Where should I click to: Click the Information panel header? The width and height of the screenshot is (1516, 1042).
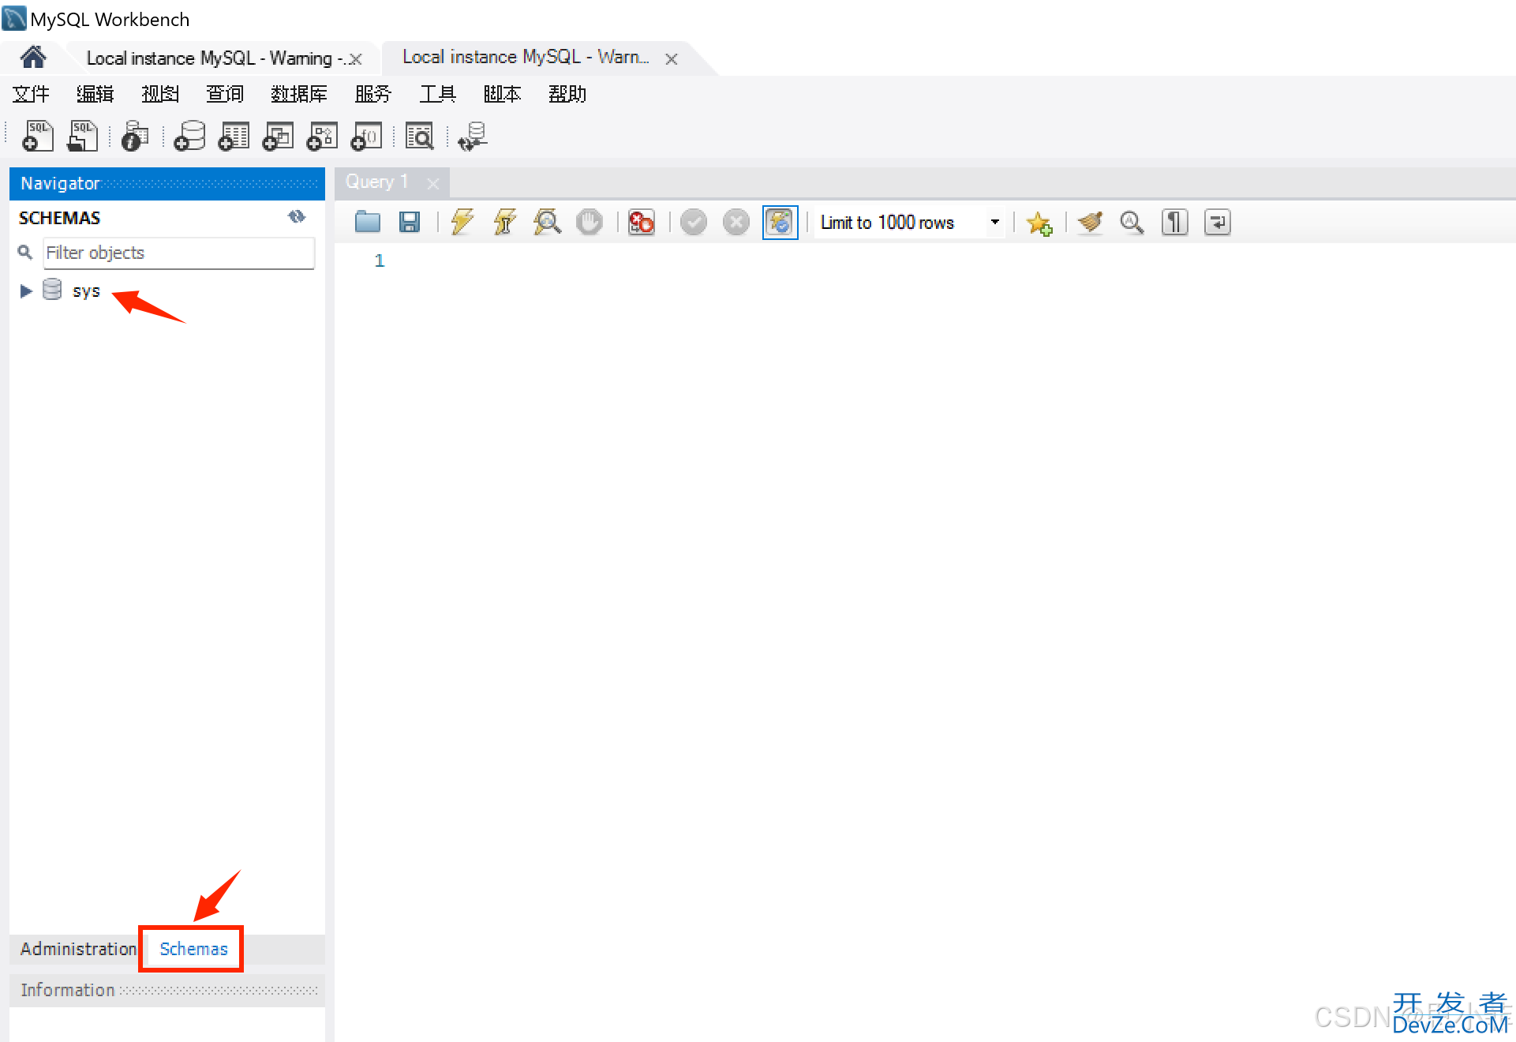pos(167,990)
